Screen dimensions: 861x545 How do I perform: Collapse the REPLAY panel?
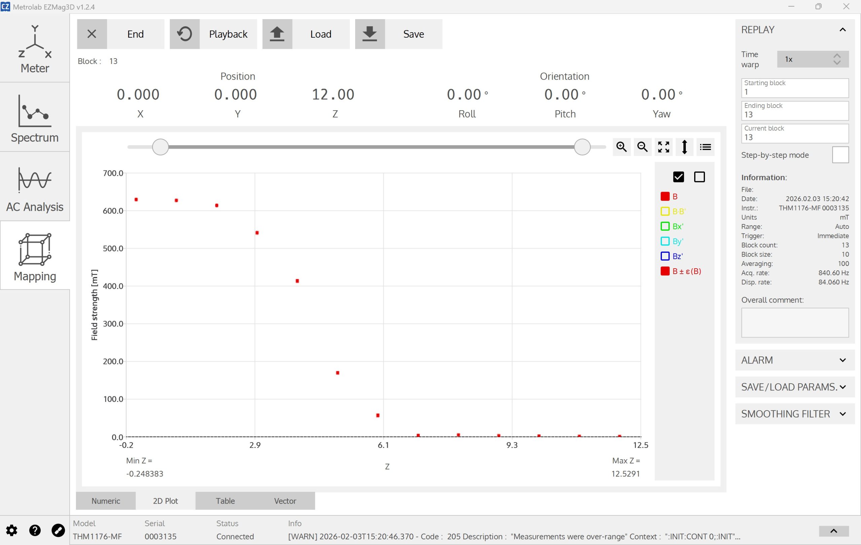coord(842,30)
